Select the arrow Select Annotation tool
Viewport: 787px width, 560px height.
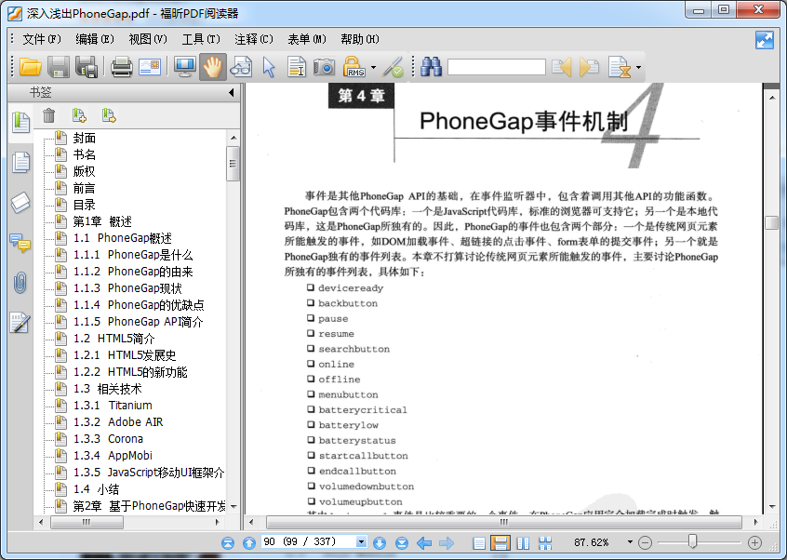pyautogui.click(x=269, y=67)
